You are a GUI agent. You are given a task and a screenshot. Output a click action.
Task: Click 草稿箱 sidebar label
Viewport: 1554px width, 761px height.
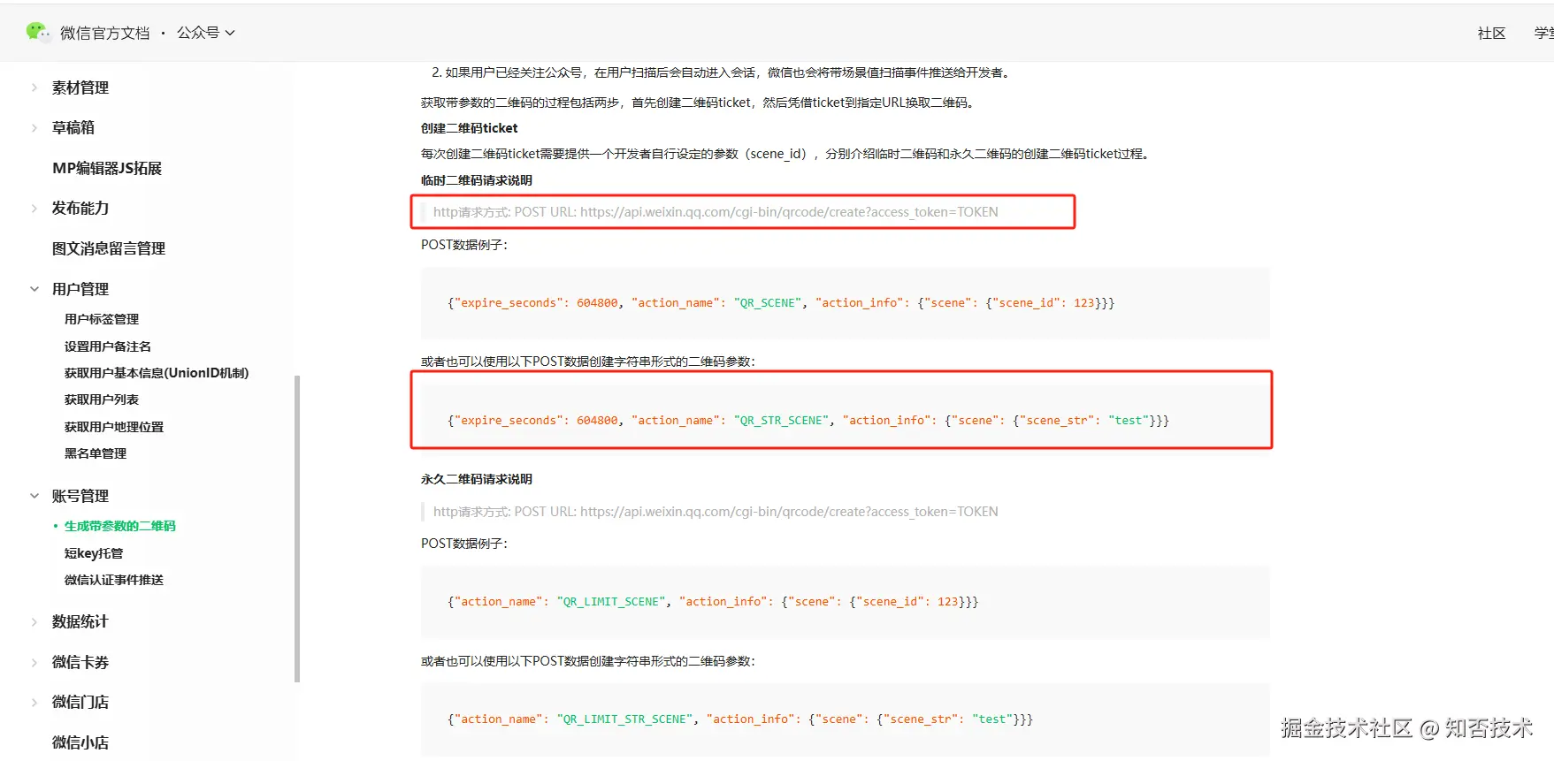coord(73,128)
